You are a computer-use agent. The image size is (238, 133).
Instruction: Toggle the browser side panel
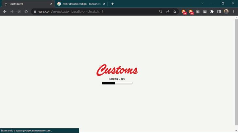click(x=219, y=12)
